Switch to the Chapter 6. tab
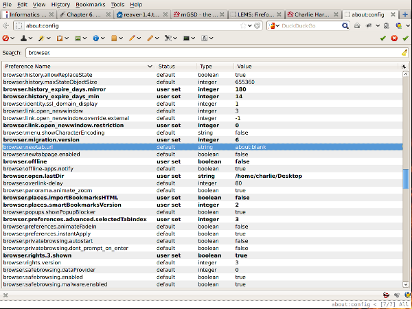 [85, 14]
